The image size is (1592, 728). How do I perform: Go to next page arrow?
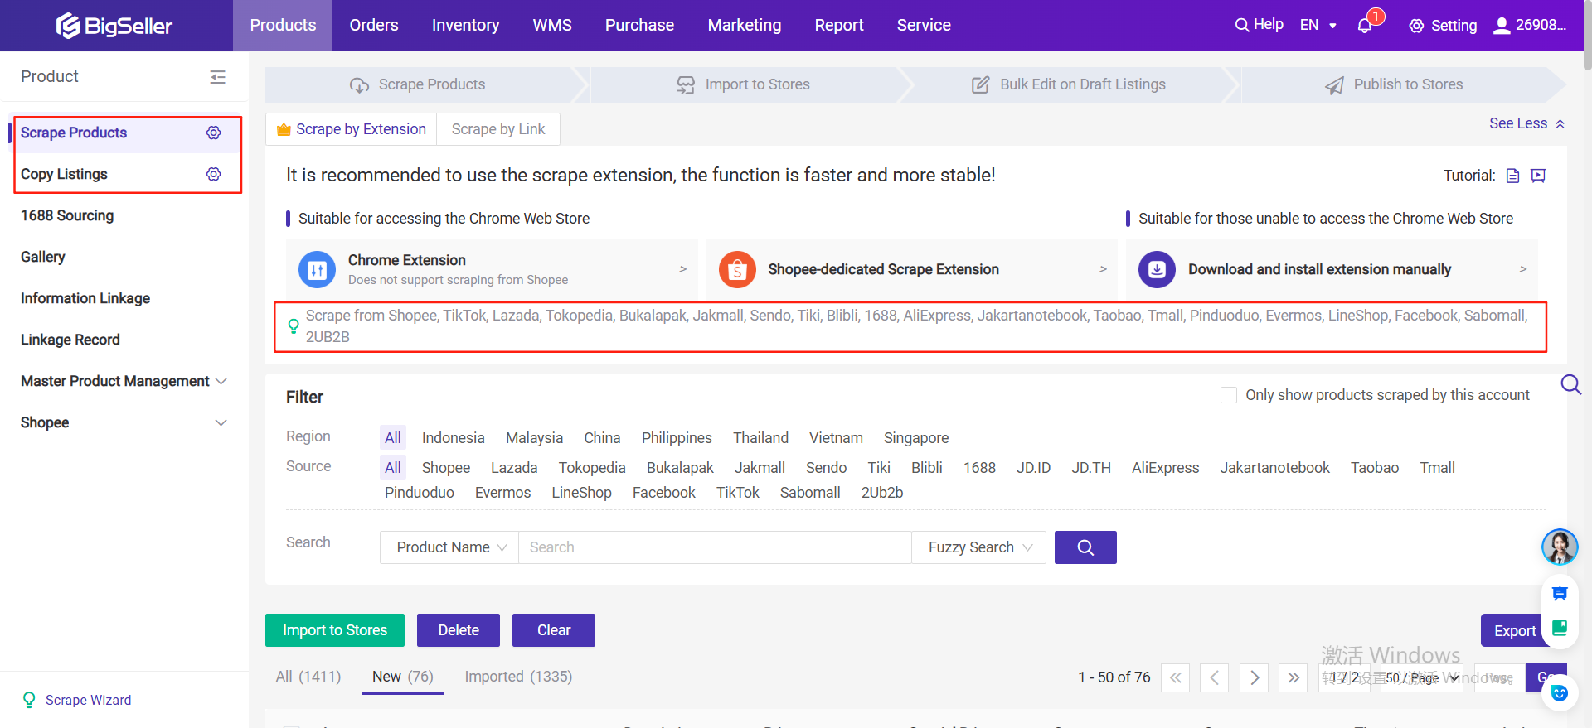coord(1254,677)
